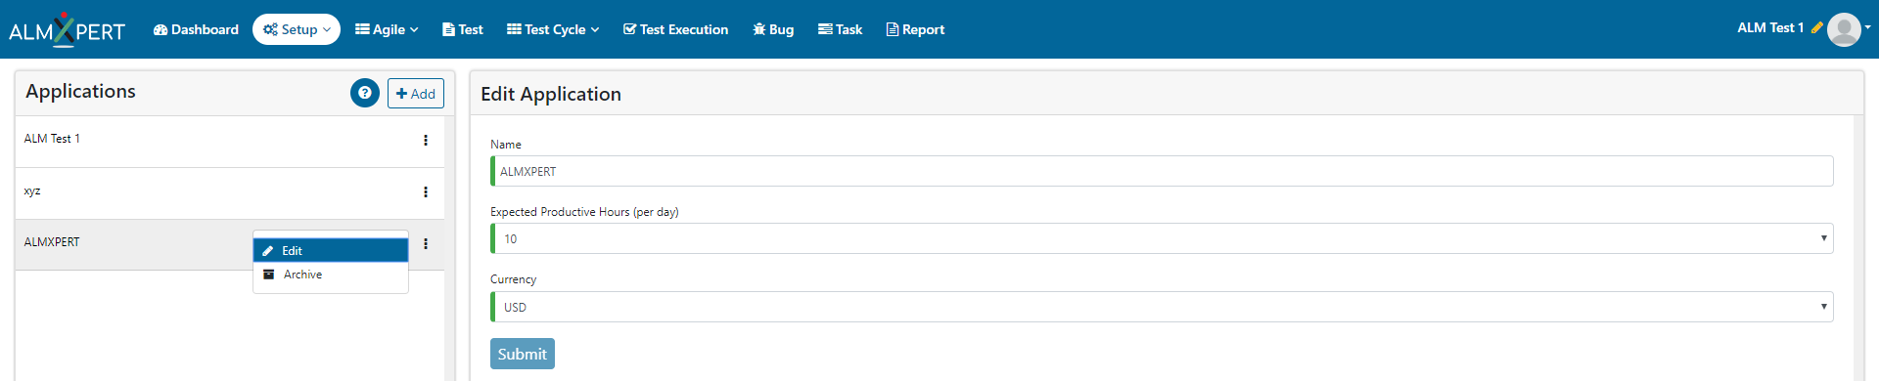This screenshot has height=381, width=1879.
Task: Open the Expected Productive Hours dropdown
Action: point(1162,238)
